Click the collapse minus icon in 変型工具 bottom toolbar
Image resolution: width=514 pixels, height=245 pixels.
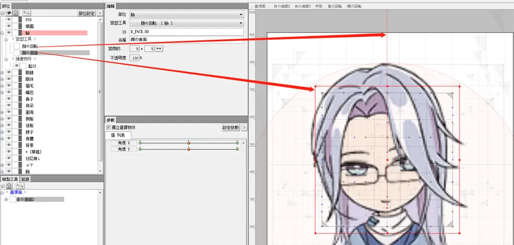(3, 186)
